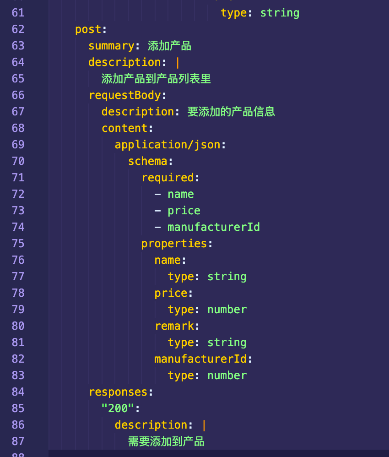This screenshot has height=457, width=389.
Task: Place cursor on the 'post' key
Action: (88, 29)
